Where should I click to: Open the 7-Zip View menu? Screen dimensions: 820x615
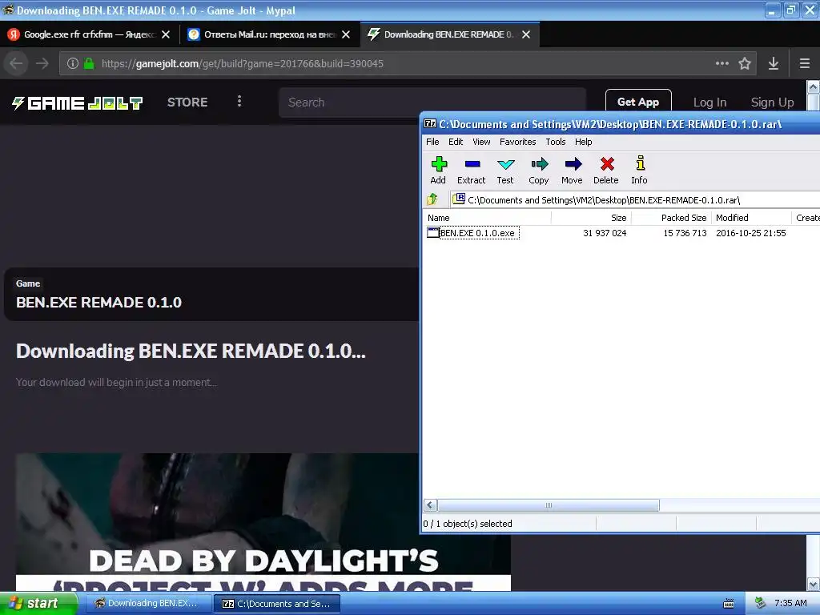[481, 142]
